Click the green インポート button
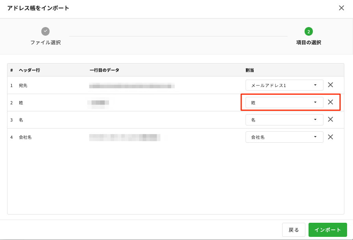Image resolution: width=353 pixels, height=240 pixels. pyautogui.click(x=327, y=230)
